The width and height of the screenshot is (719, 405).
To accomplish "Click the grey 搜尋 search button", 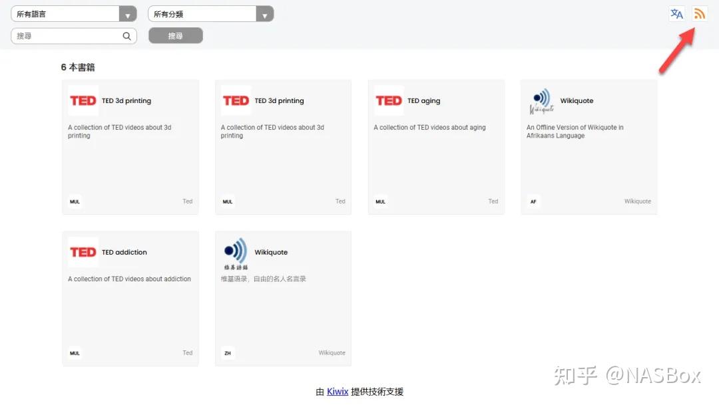I will point(176,36).
